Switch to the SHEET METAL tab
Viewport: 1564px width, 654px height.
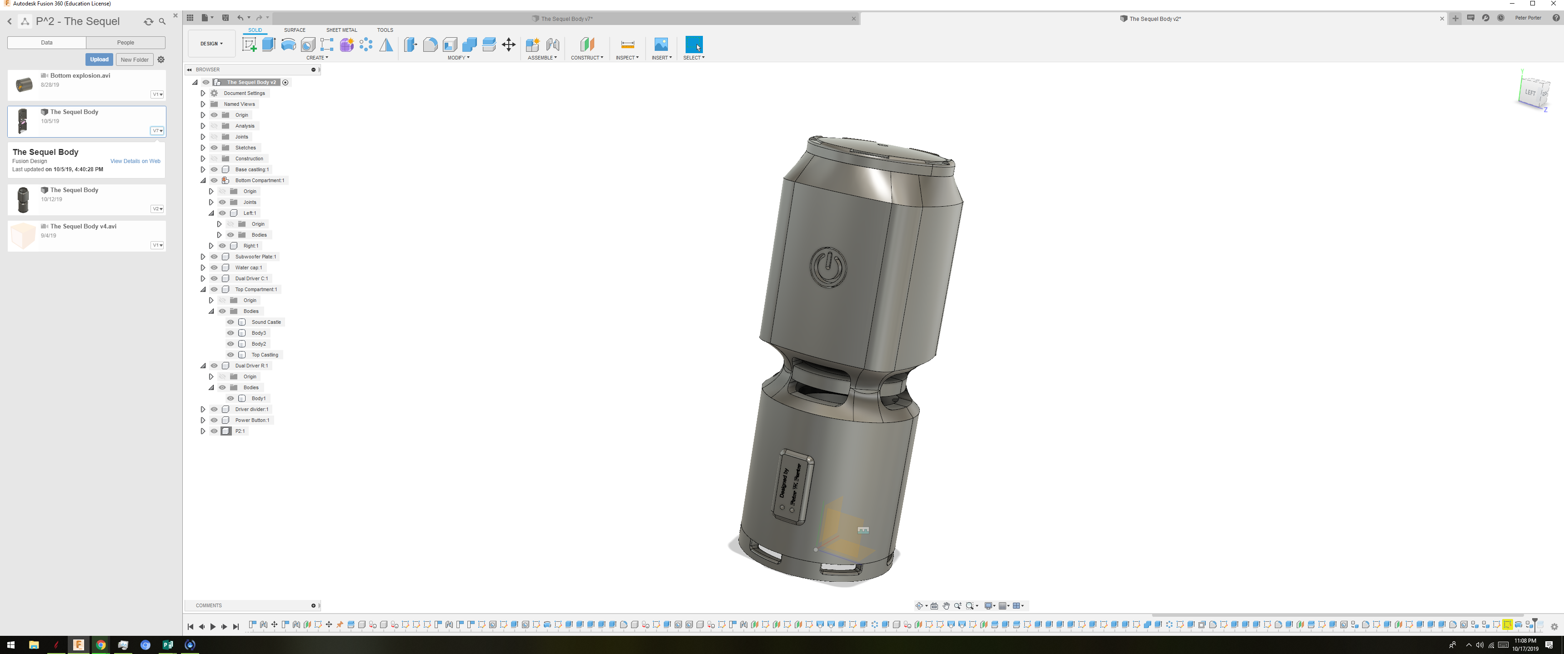(341, 30)
